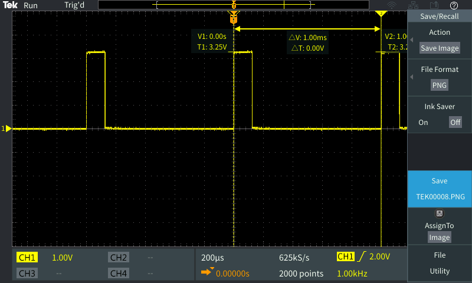Open the File Utility menu item
Screen dimensions: 472x283
[x=439, y=264]
